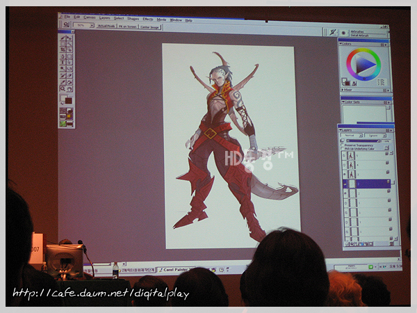Open the Weave selector in the toolbox
417x313 pixels.
tap(69, 117)
